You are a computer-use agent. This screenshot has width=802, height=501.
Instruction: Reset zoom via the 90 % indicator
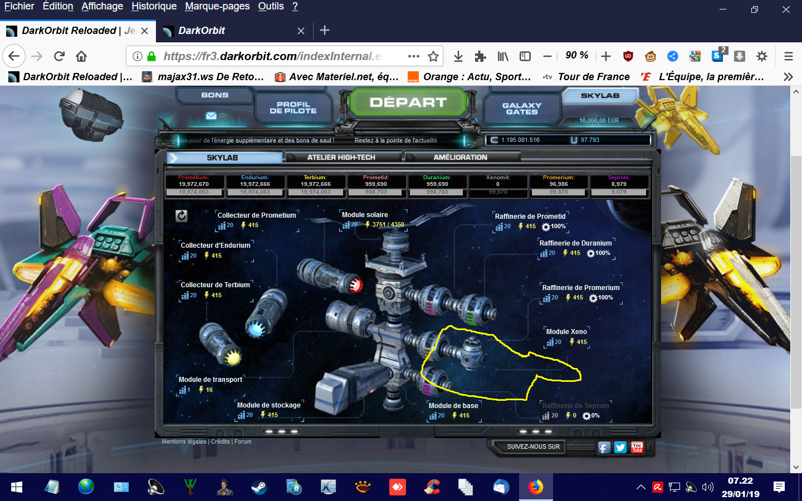pos(577,55)
